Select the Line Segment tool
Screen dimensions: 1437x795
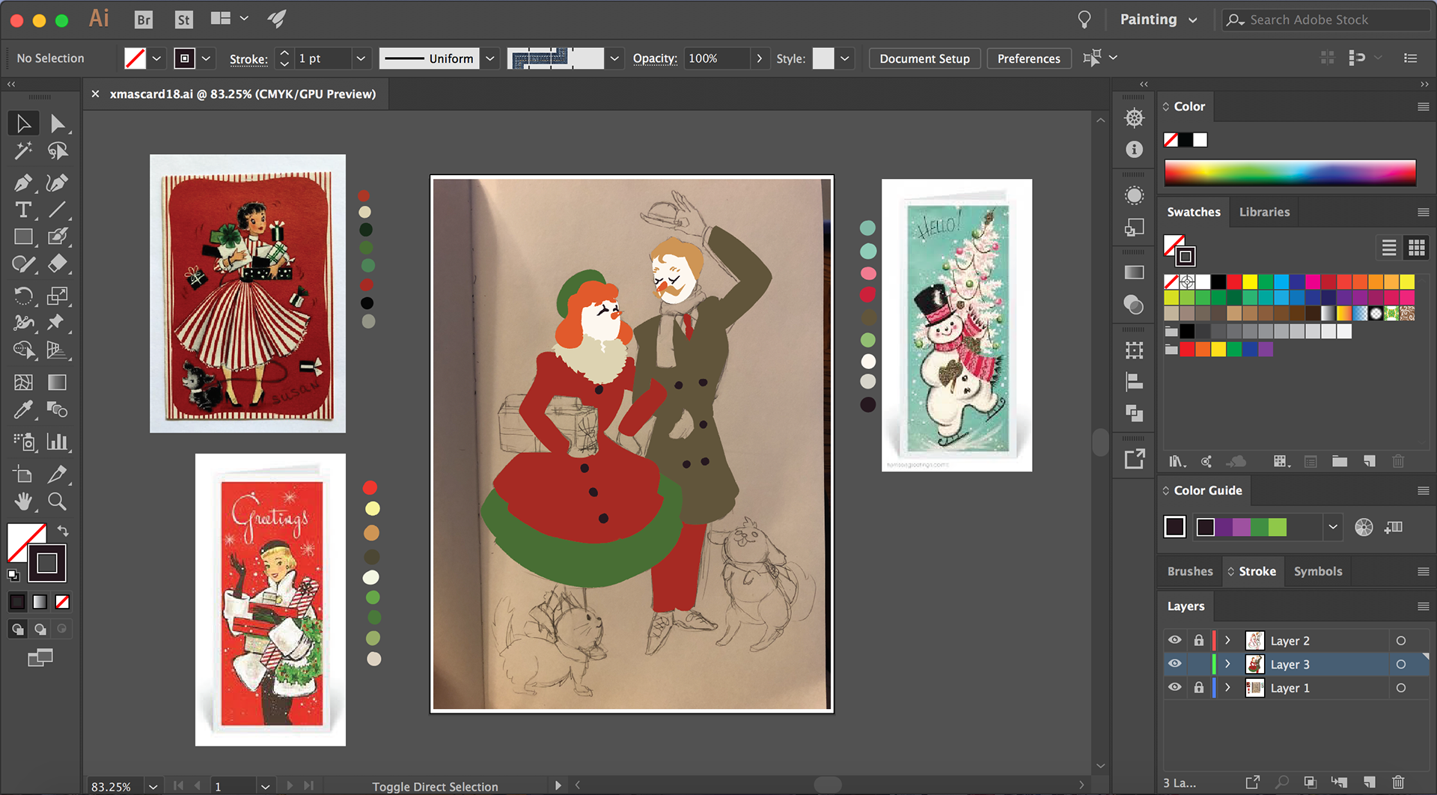57,210
